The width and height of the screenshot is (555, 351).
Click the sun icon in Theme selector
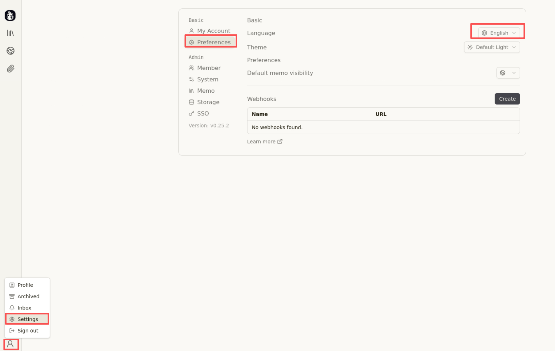click(x=470, y=47)
